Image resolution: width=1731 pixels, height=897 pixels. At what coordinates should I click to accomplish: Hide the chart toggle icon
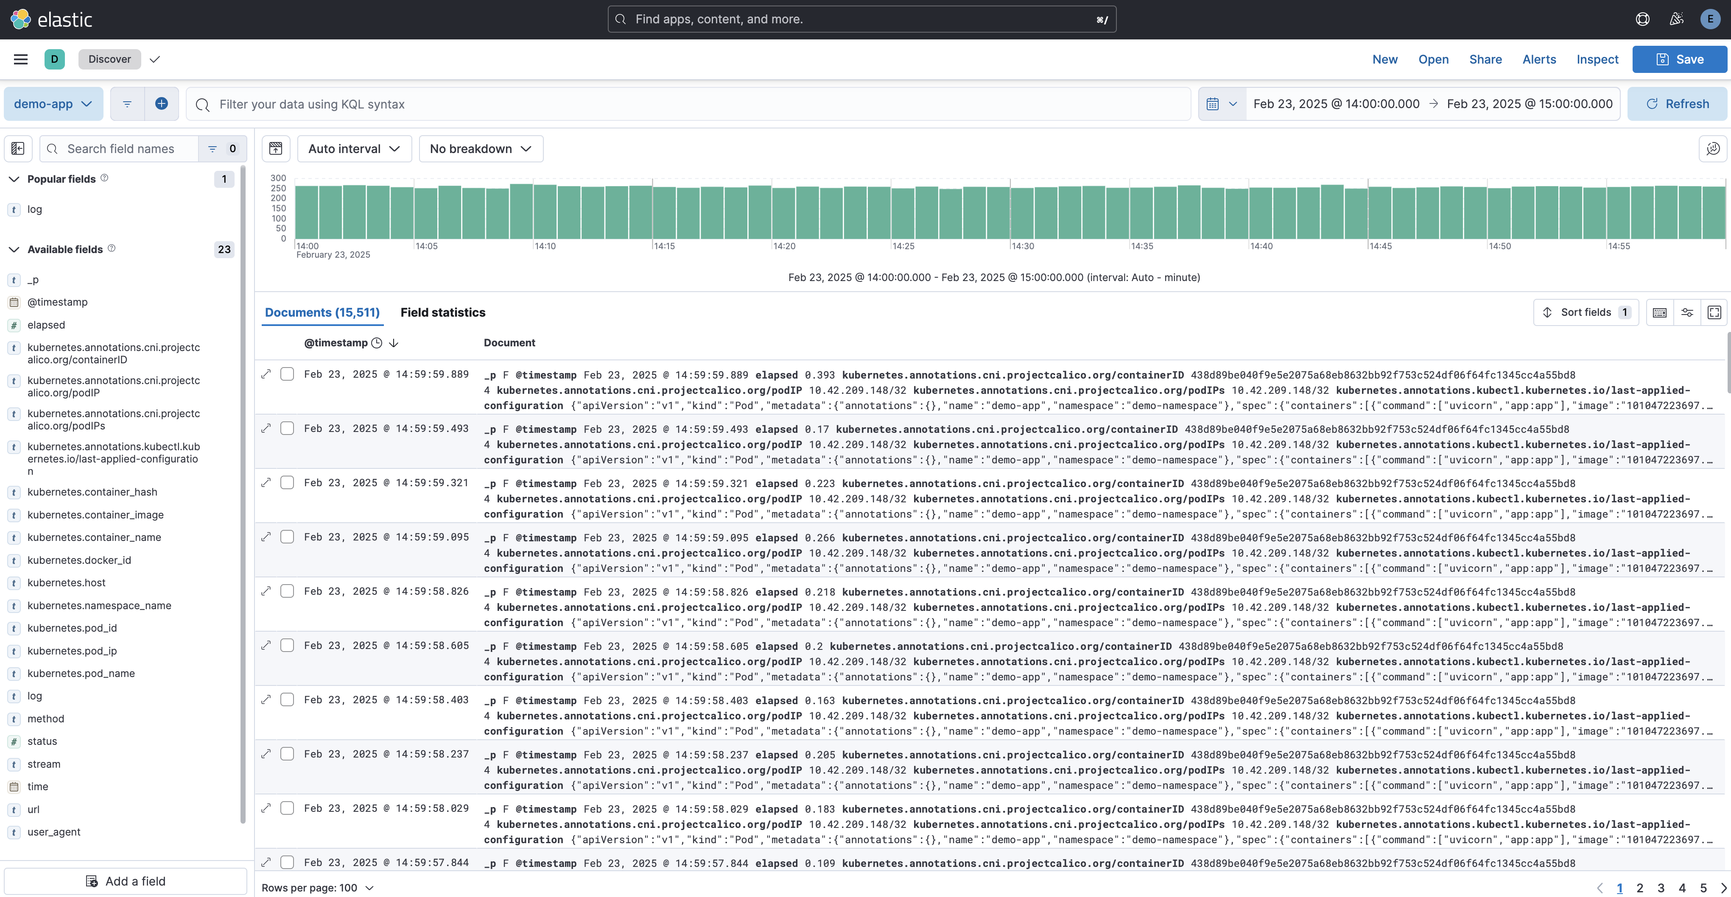[276, 148]
